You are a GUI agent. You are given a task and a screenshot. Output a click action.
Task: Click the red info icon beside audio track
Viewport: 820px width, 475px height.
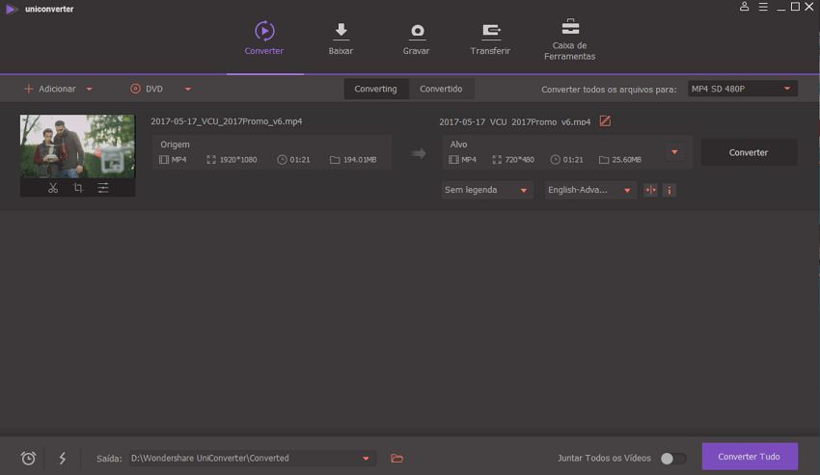(670, 191)
